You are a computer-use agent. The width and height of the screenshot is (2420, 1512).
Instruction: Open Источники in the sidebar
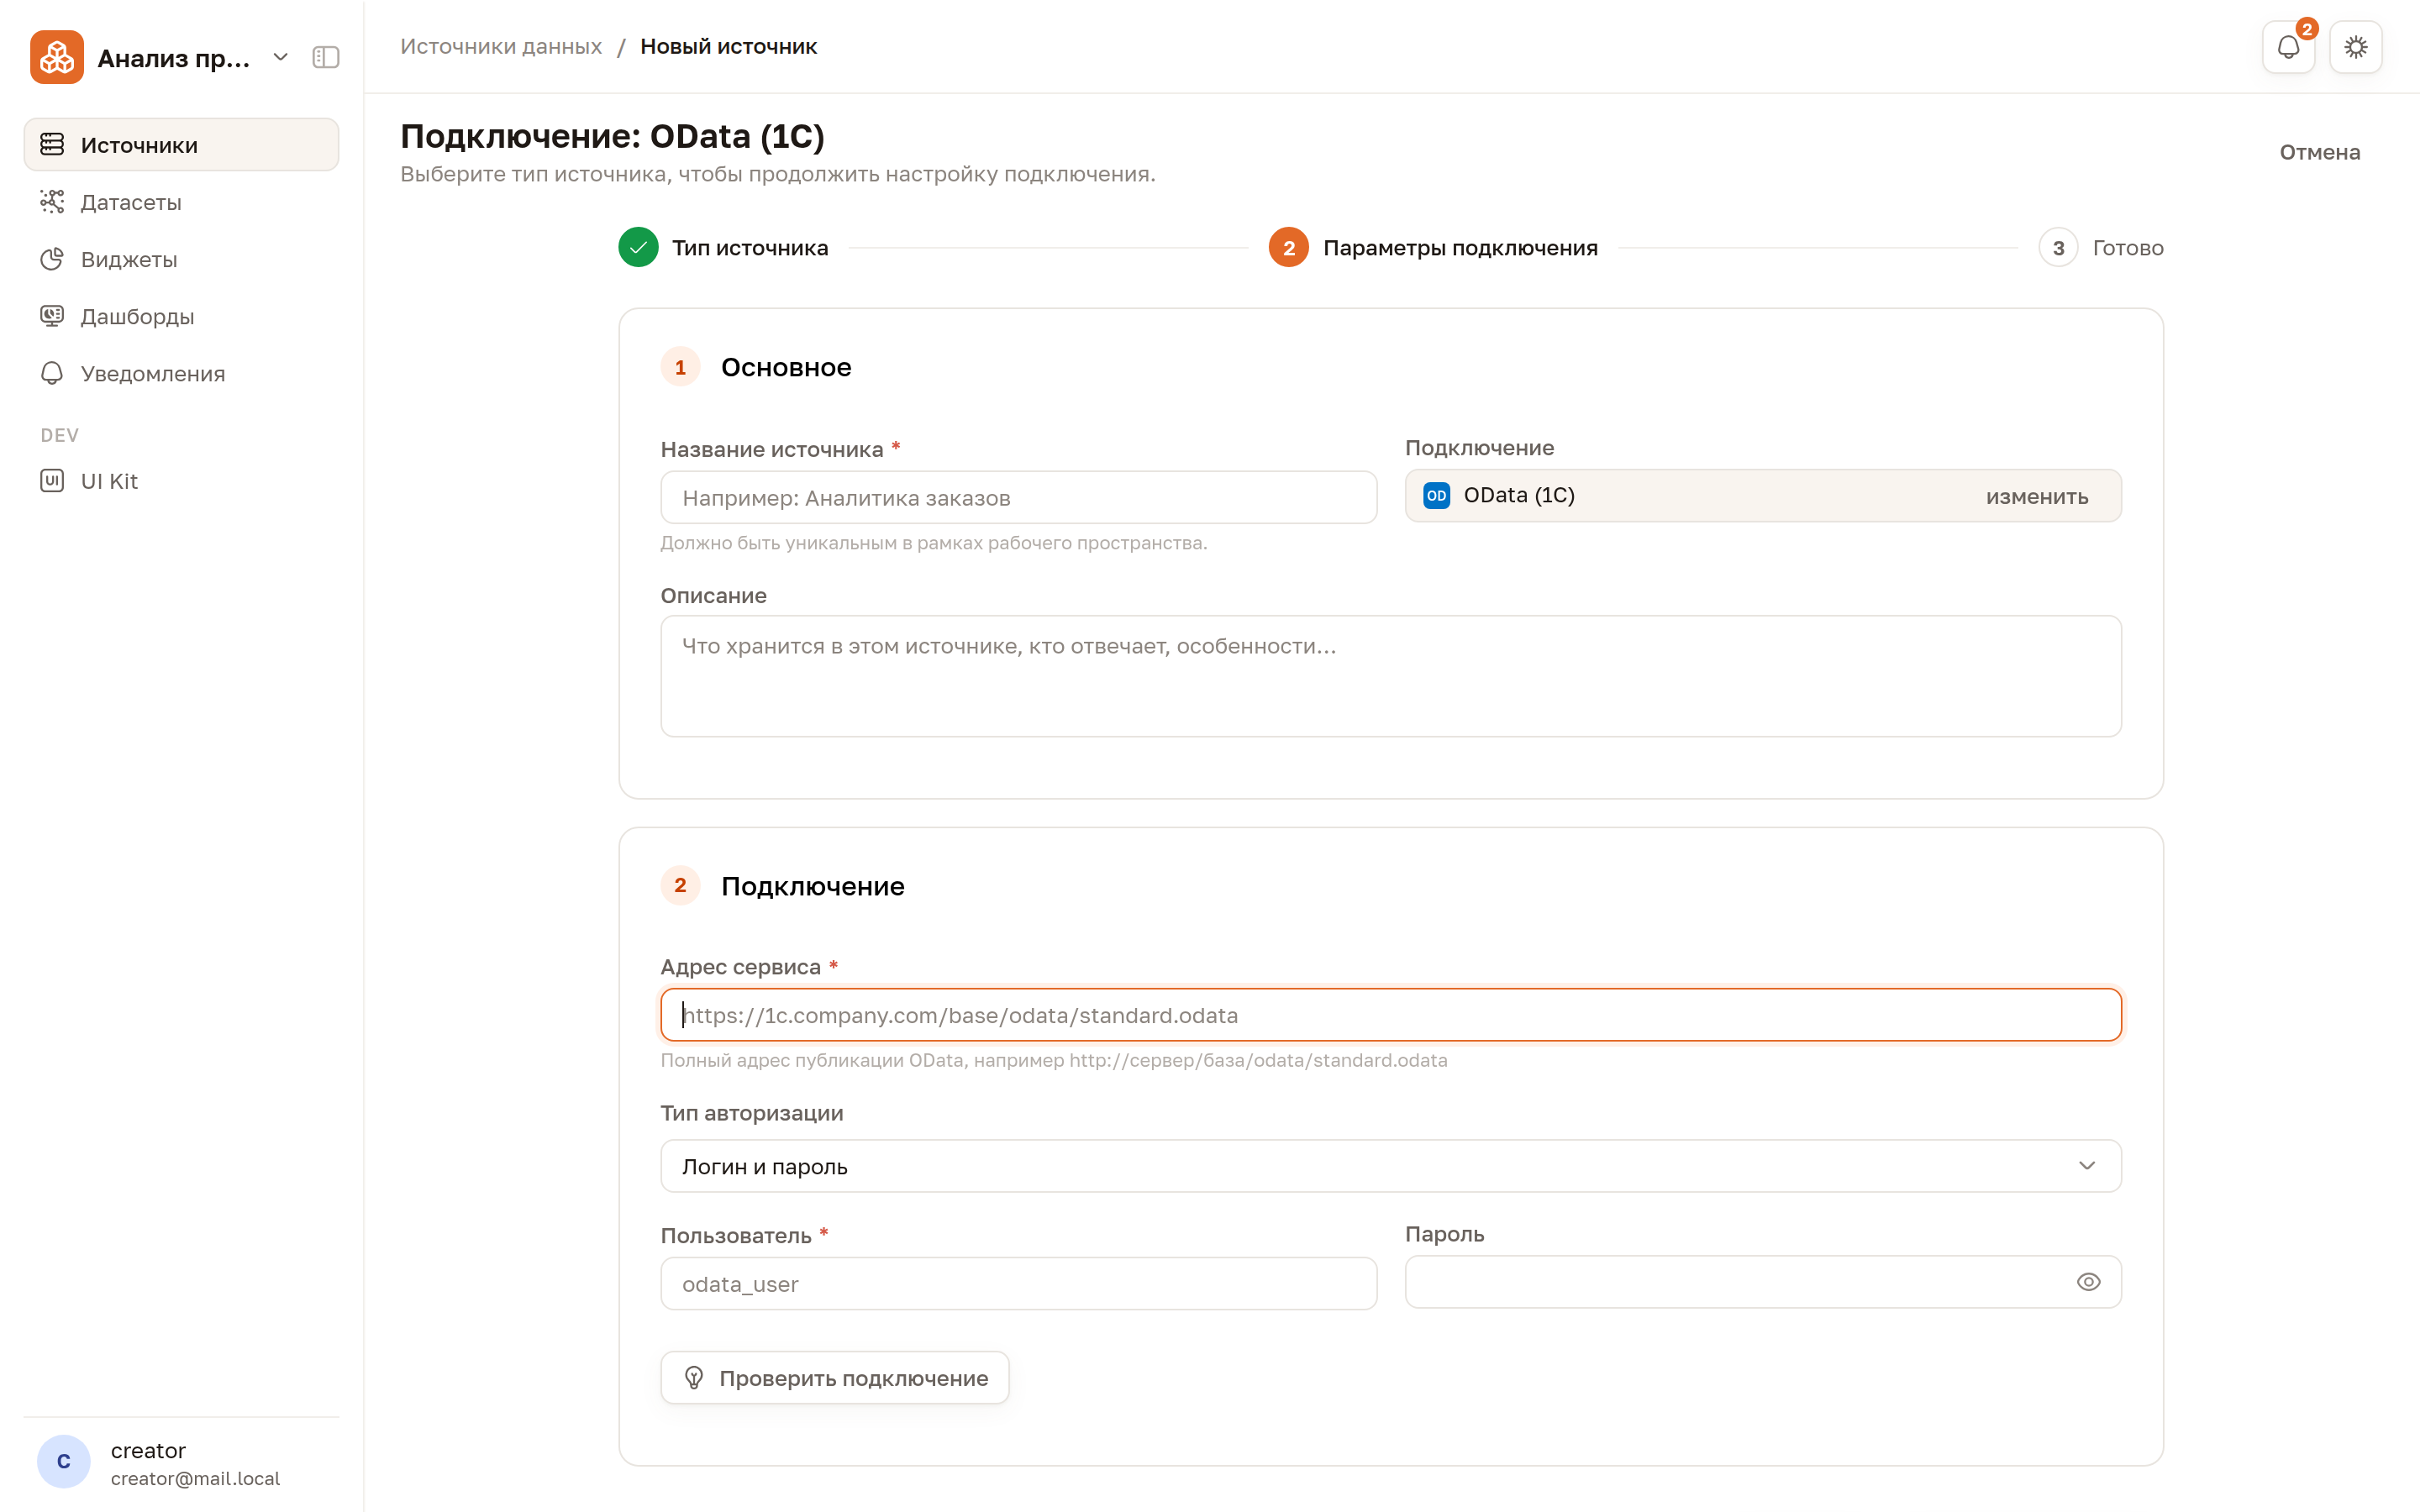click(x=182, y=145)
